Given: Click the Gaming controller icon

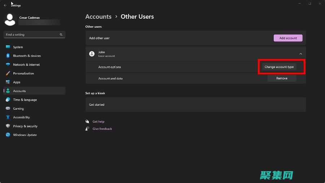Looking at the screenshot, I should [x=8, y=109].
